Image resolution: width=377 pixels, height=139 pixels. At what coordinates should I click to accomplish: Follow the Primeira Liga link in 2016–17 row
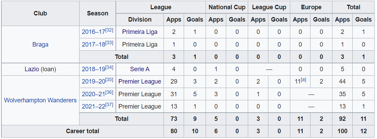[x=140, y=32]
